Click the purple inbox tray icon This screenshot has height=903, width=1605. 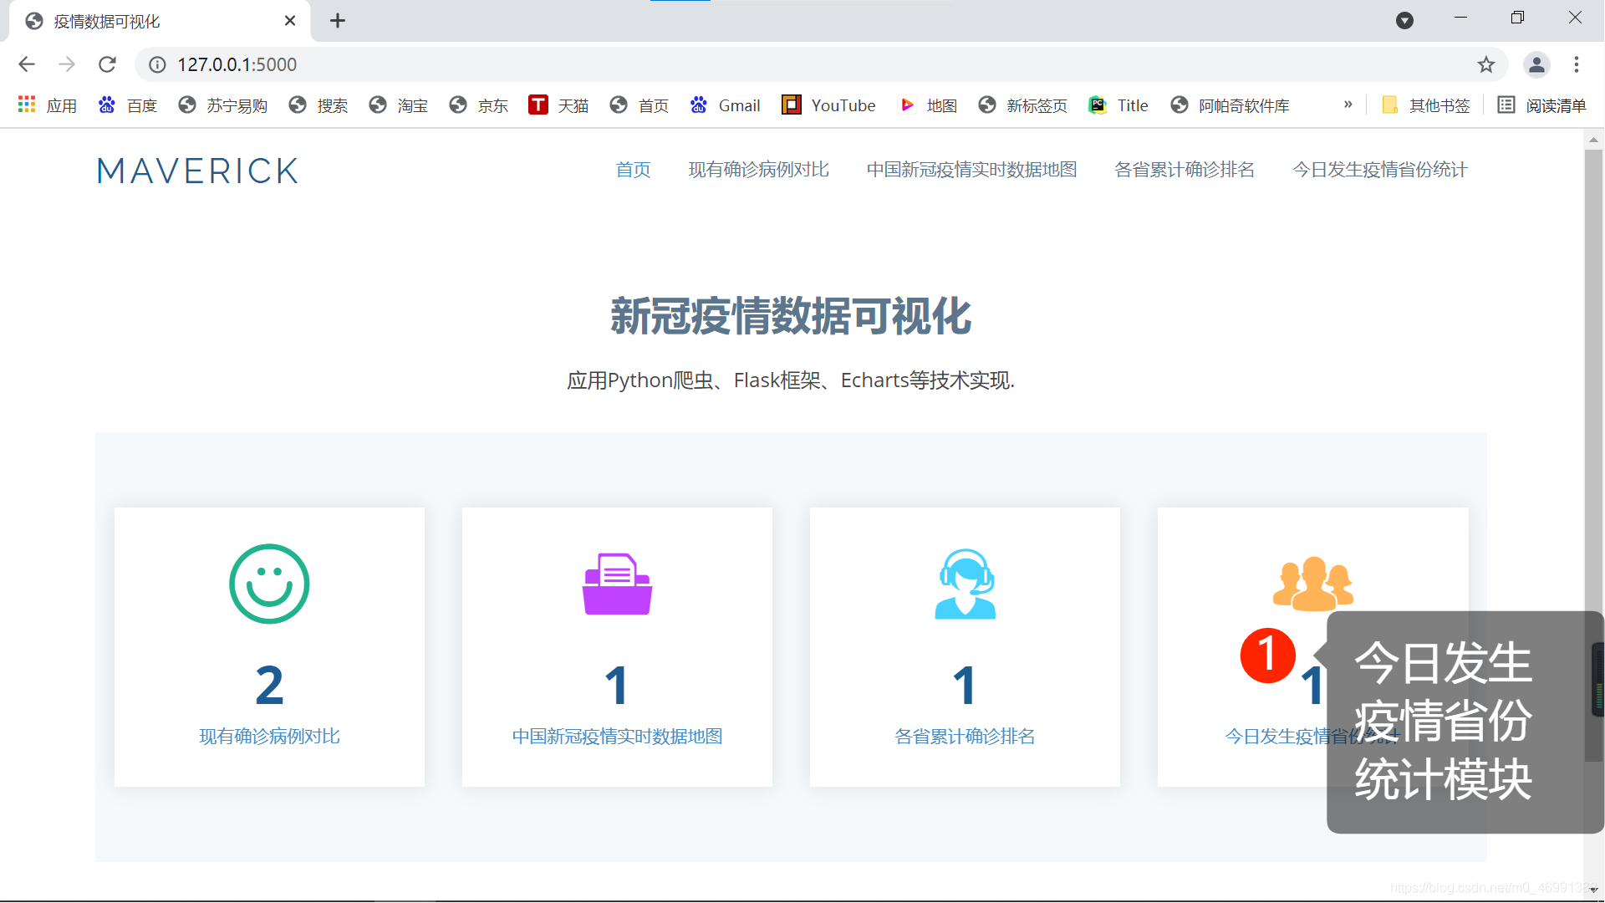pos(617,584)
